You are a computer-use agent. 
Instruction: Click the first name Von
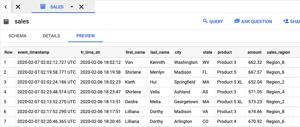[x=129, y=62]
